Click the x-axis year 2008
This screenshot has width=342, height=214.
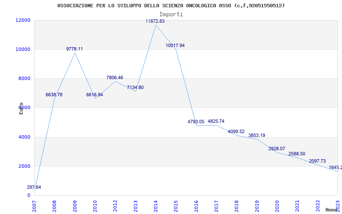tap(55, 206)
